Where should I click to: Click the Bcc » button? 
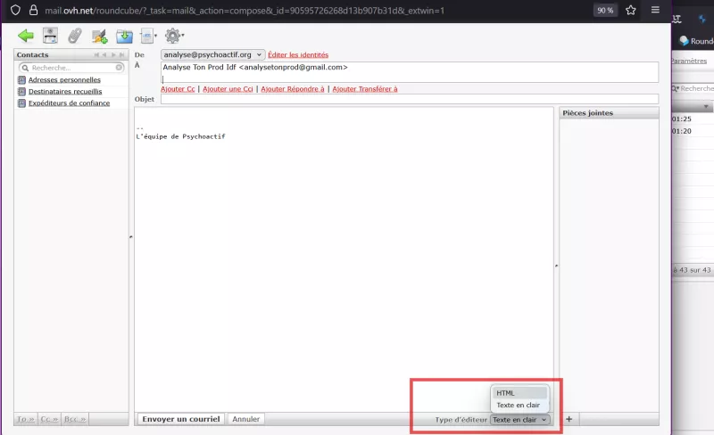coord(75,419)
